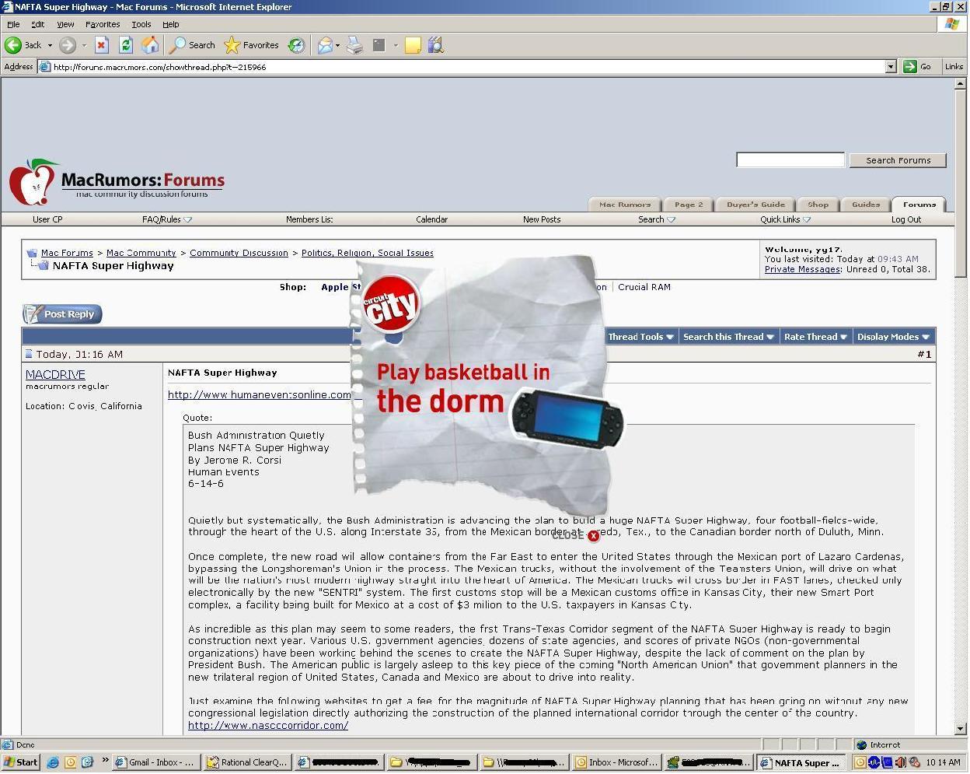Switch to the Buyer's Guide tab

[755, 205]
